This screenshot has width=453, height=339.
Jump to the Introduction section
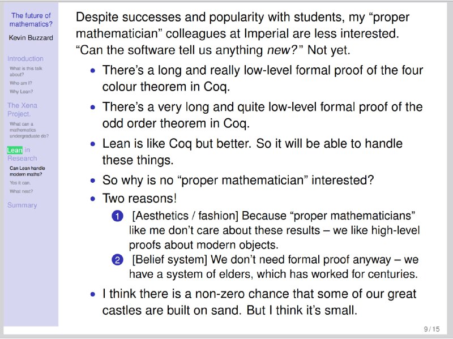click(25, 59)
